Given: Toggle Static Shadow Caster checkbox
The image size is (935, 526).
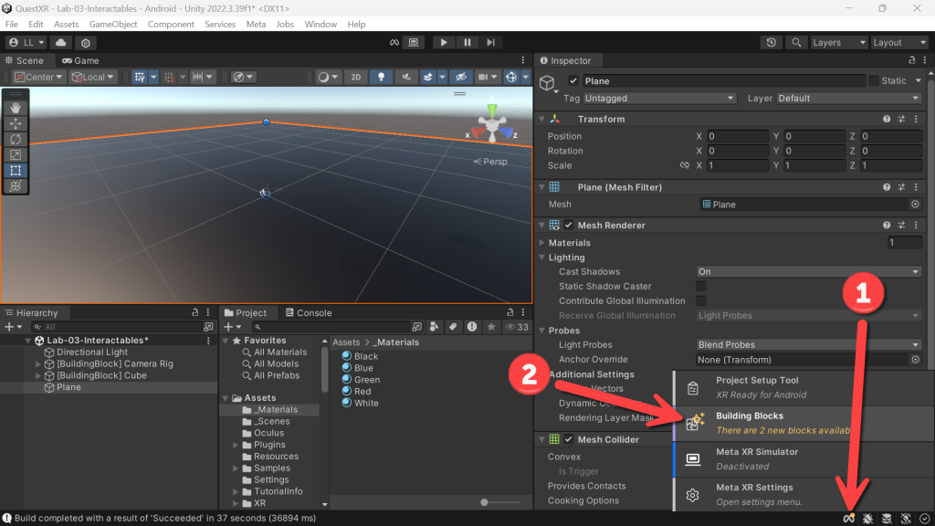Looking at the screenshot, I should click(700, 286).
